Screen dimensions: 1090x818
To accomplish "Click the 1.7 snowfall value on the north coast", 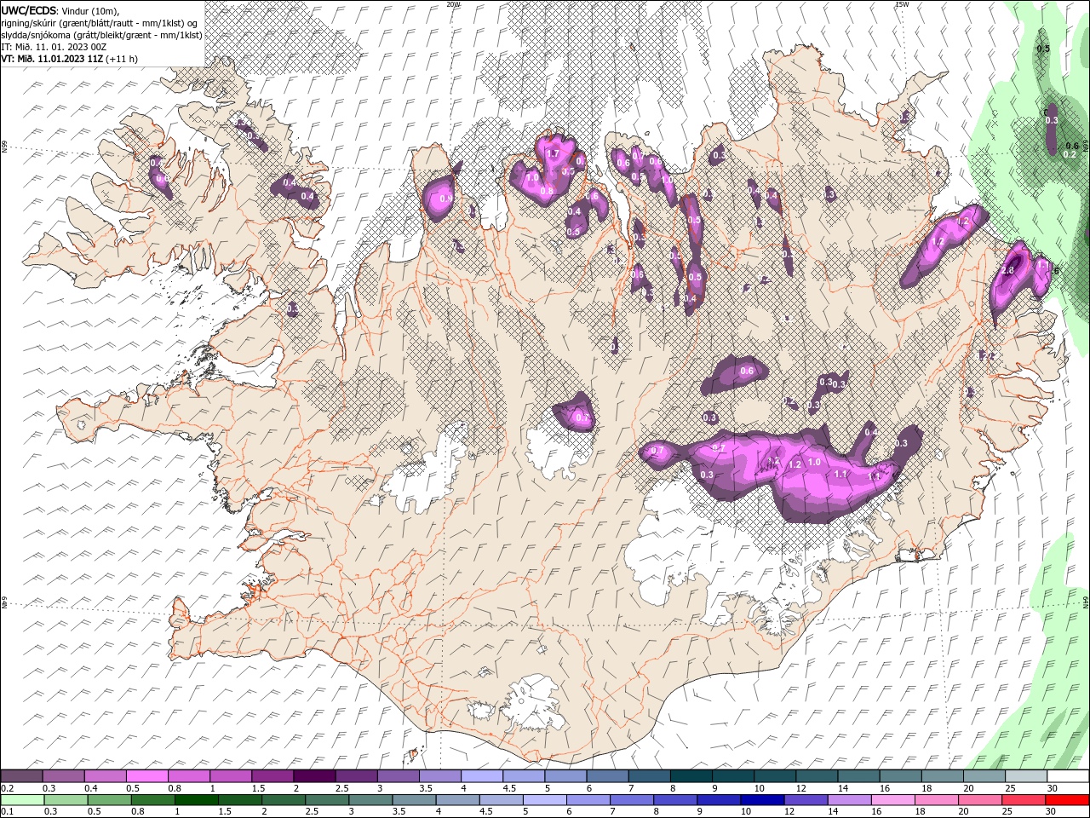I will pos(553,153).
